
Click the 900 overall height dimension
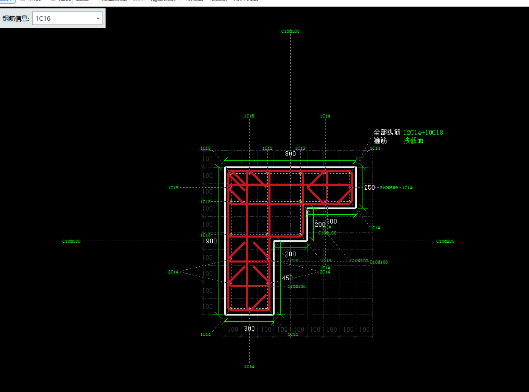211,241
